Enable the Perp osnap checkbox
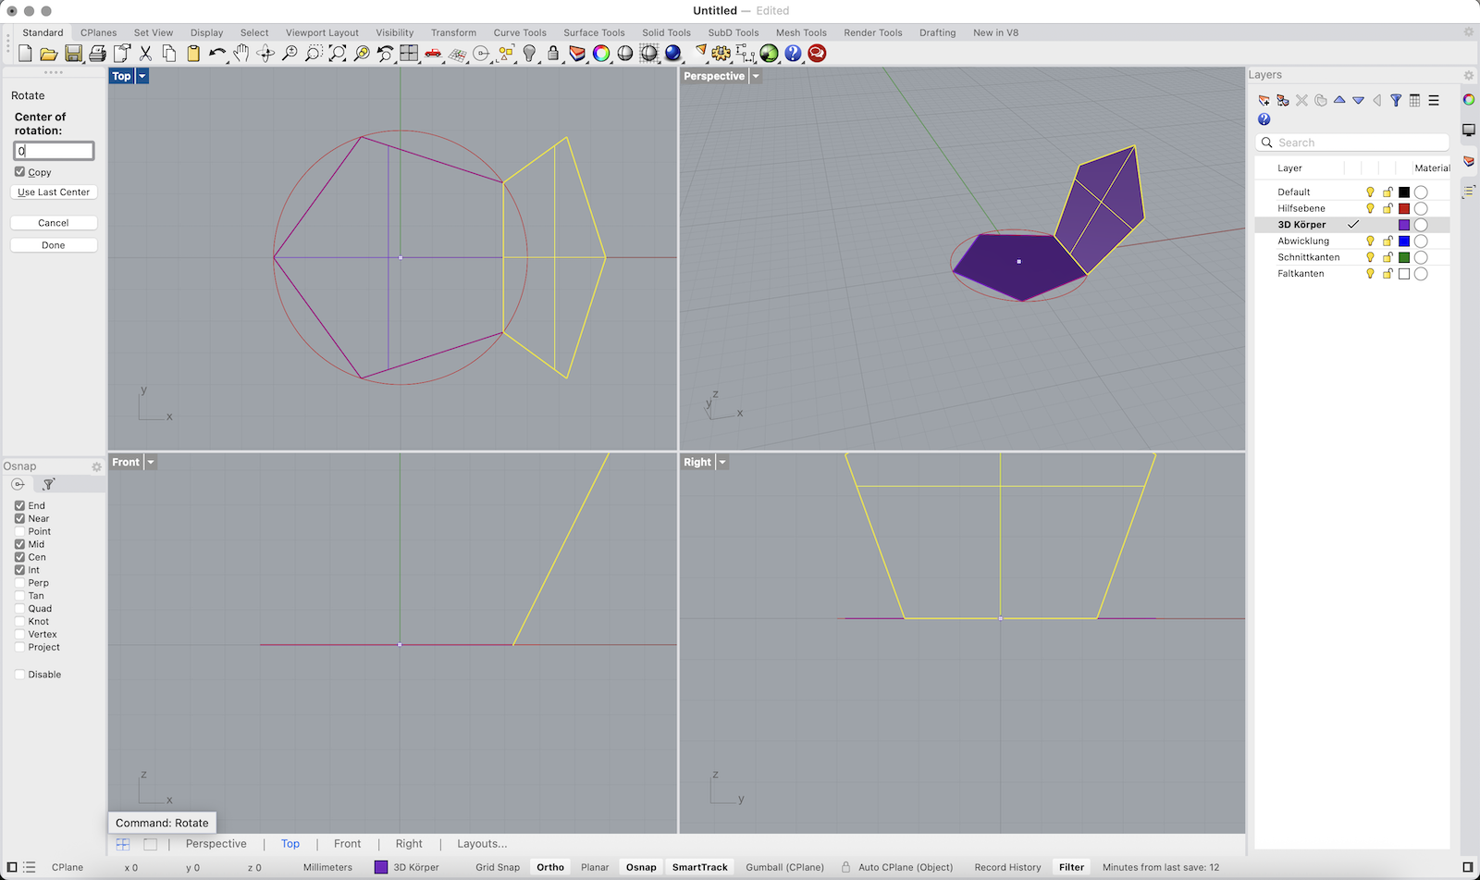The height and width of the screenshot is (880, 1480). pyautogui.click(x=19, y=583)
